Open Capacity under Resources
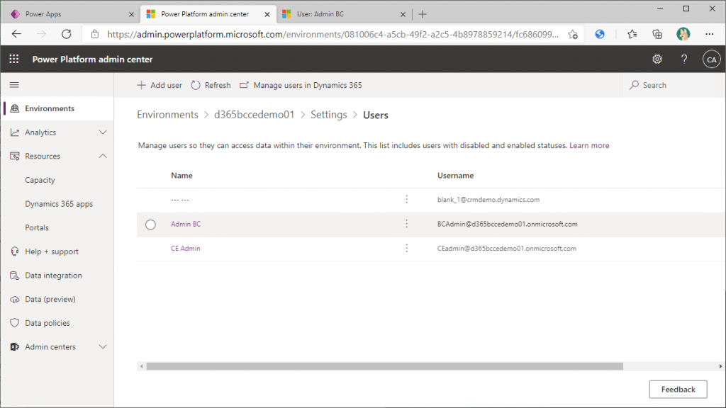This screenshot has height=408, width=726. click(40, 180)
